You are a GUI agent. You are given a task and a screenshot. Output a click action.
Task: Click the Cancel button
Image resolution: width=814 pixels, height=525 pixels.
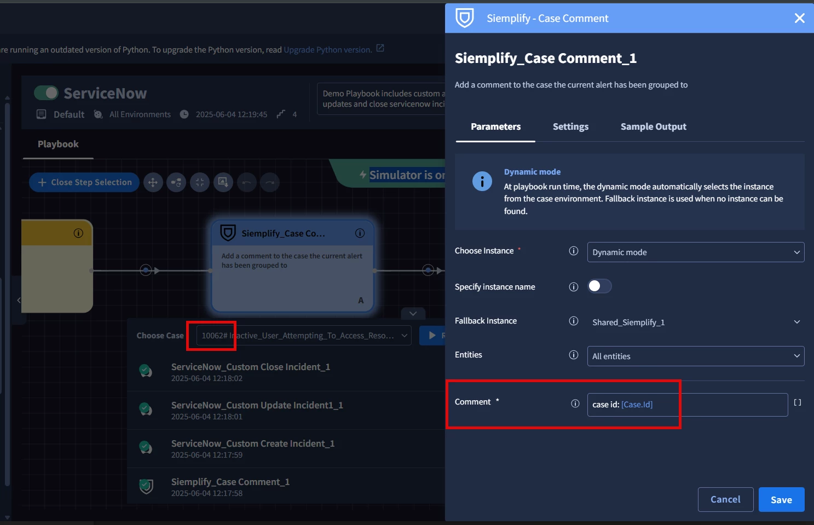point(725,499)
